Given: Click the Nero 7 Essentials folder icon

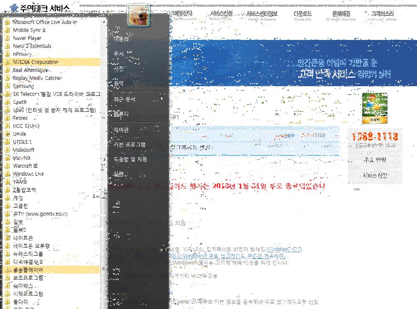Looking at the screenshot, I should (x=8, y=46).
